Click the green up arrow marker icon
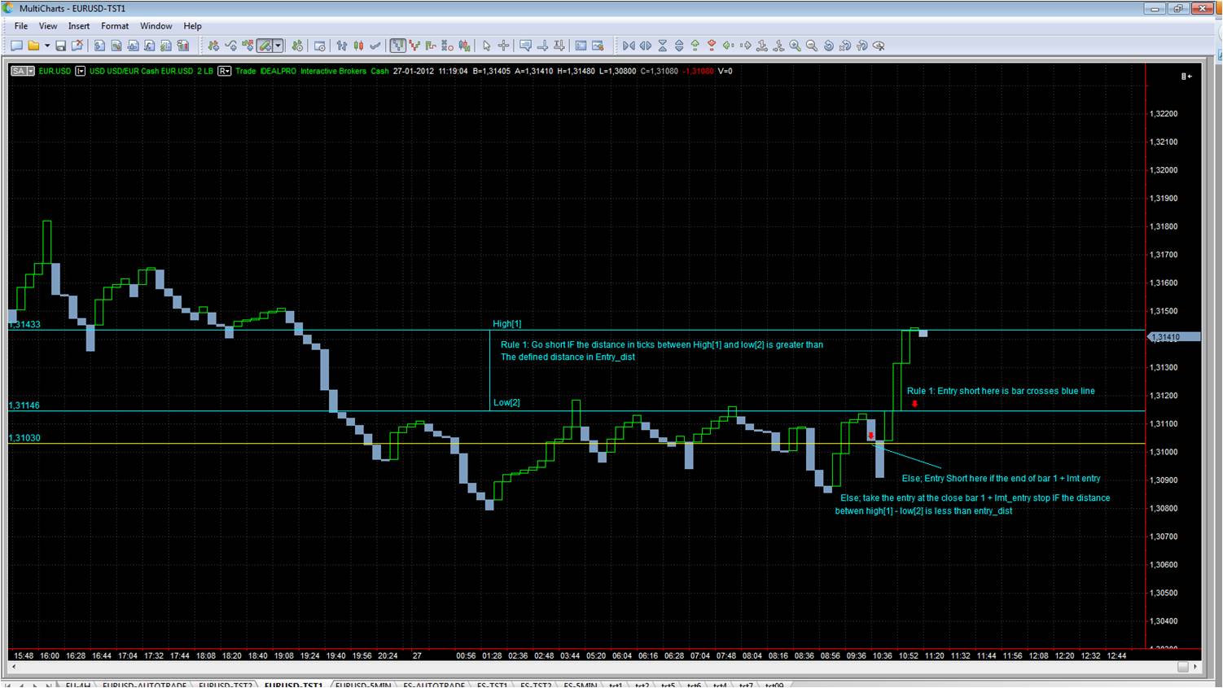 [695, 46]
